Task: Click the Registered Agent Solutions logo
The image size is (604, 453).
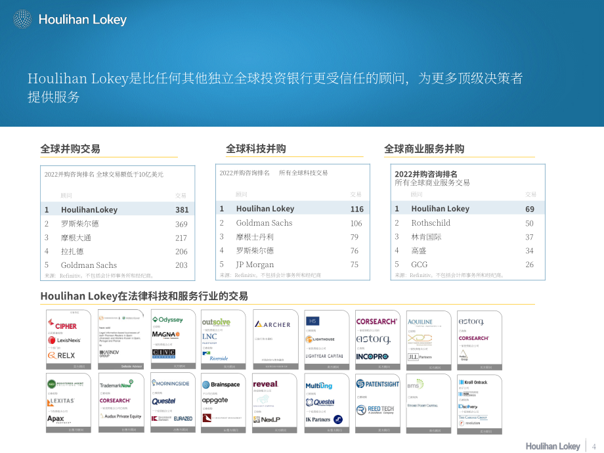Action: [x=65, y=383]
